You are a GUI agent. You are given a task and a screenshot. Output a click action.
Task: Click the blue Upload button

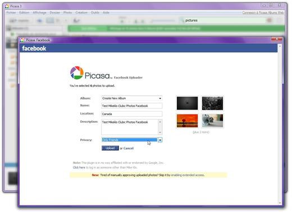click(x=110, y=148)
